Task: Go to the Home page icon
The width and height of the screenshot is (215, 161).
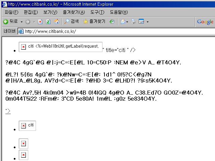Action: [56, 21]
